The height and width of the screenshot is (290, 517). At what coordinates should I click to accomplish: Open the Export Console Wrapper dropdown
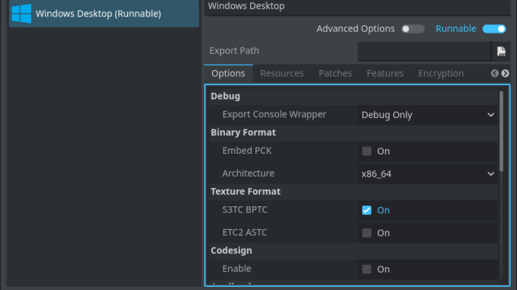click(x=427, y=115)
